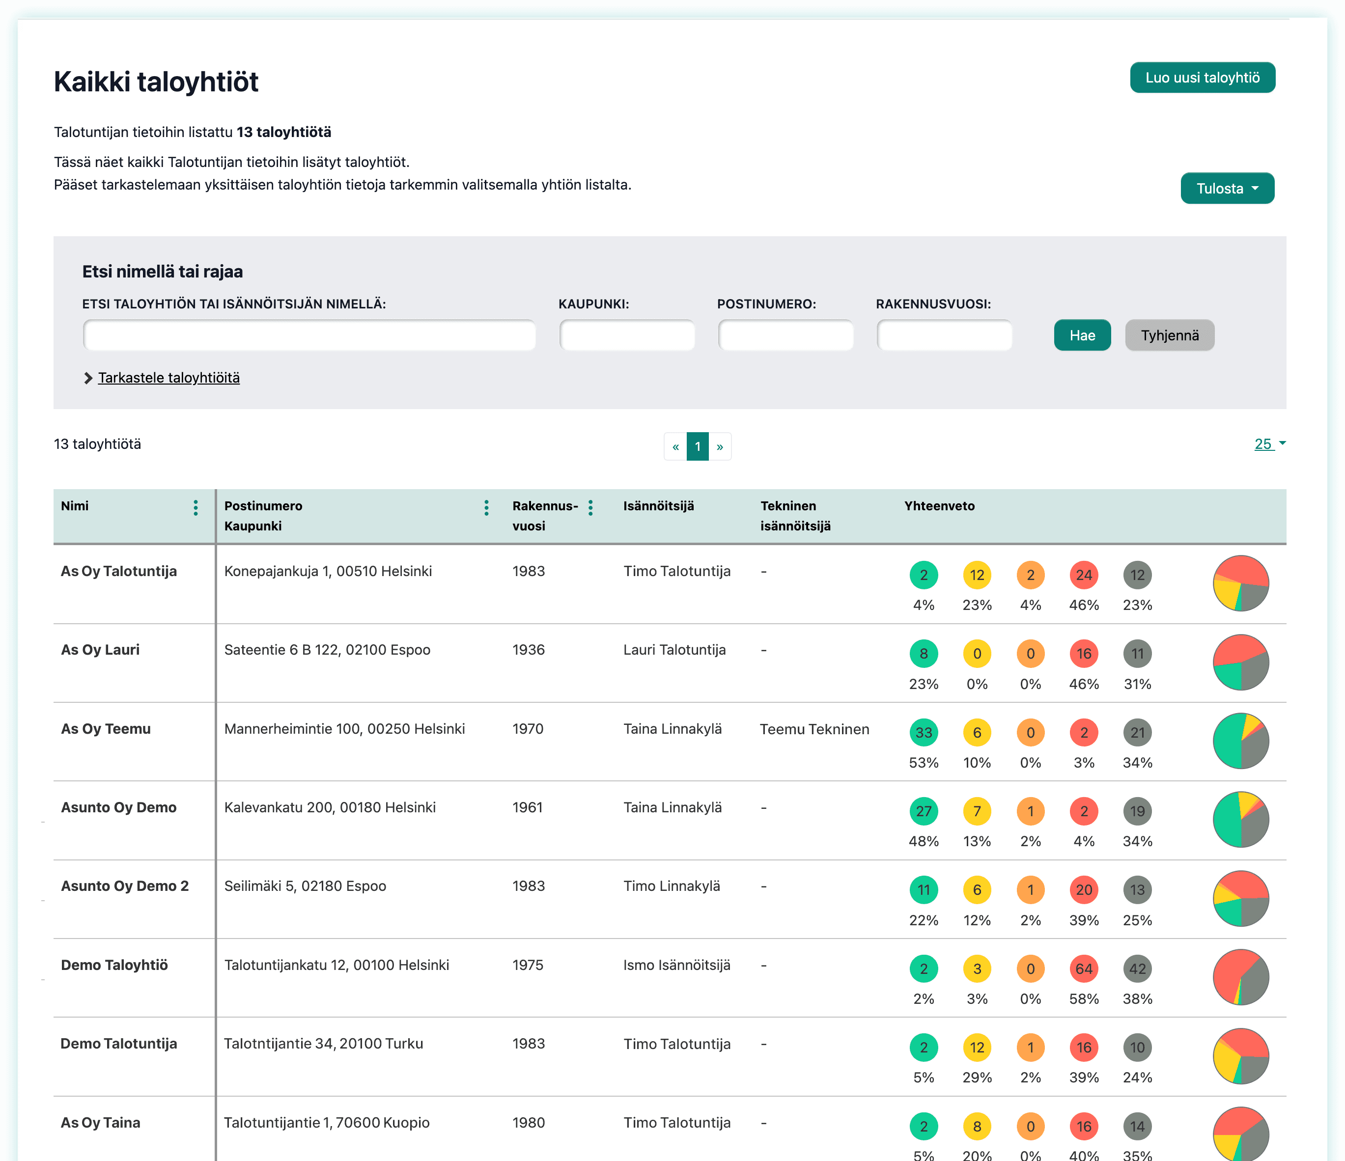Go to next page with » arrow

point(720,446)
